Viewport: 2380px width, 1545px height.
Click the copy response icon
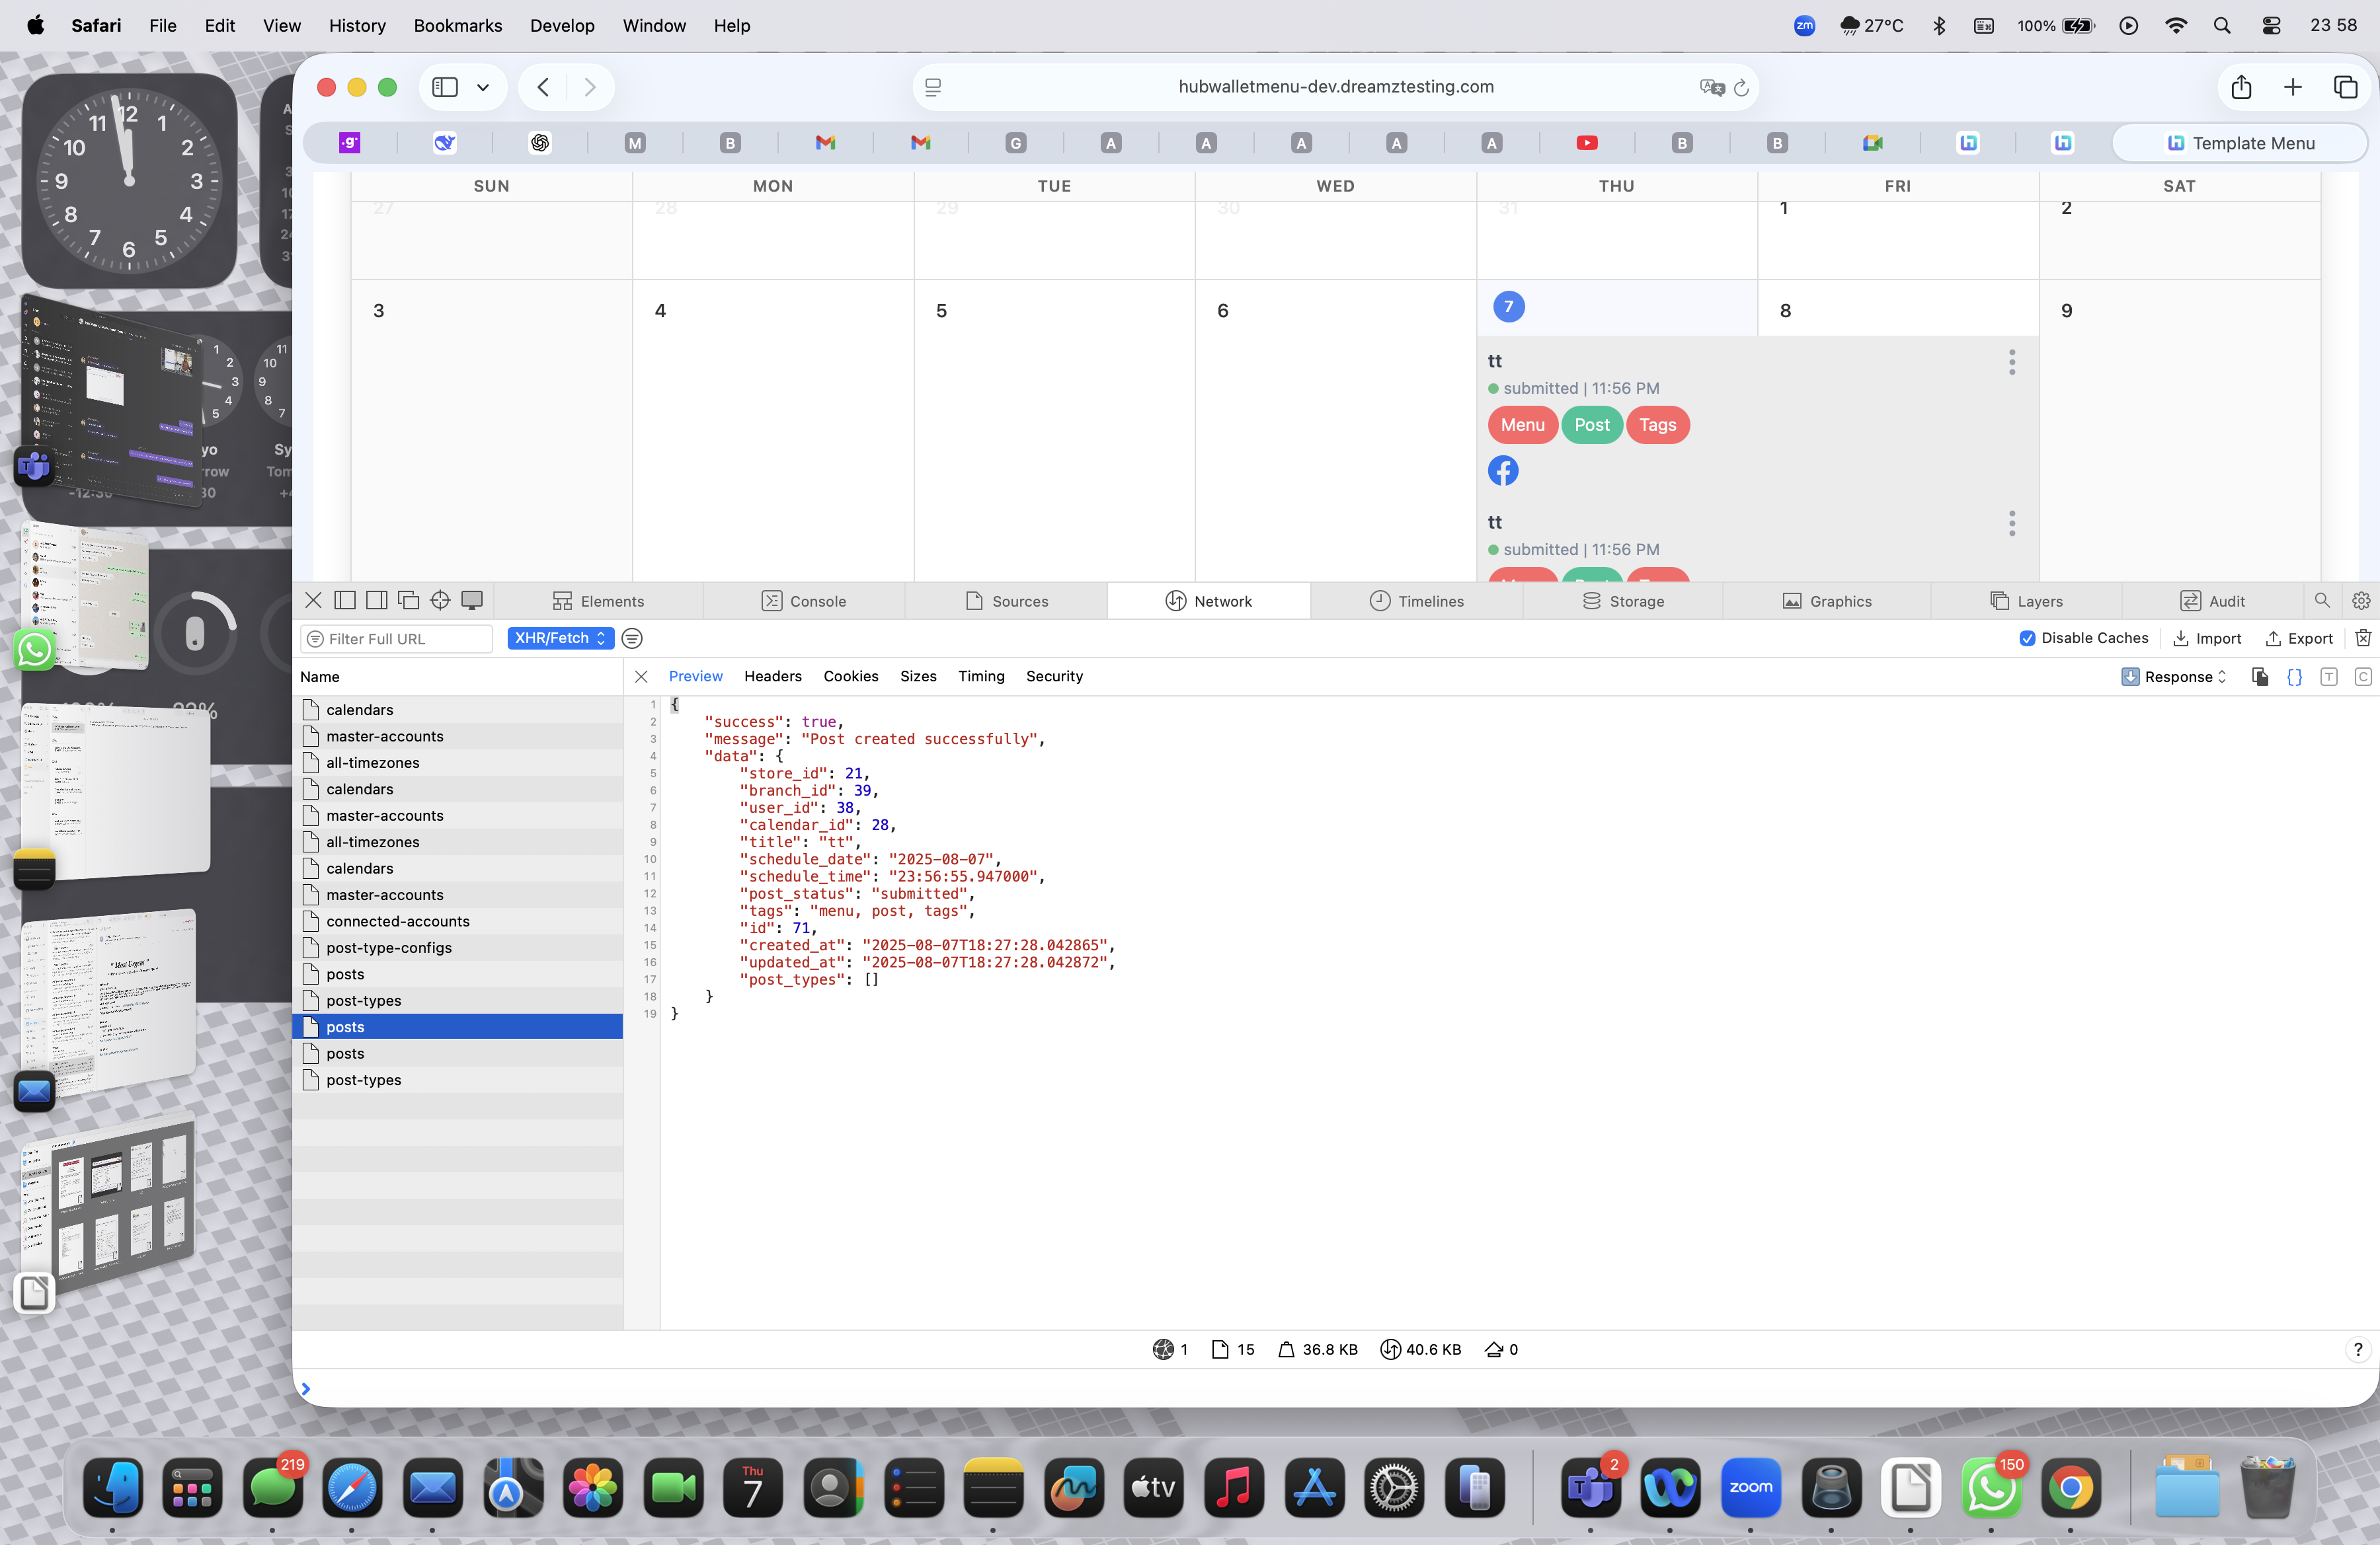pyautogui.click(x=2260, y=677)
